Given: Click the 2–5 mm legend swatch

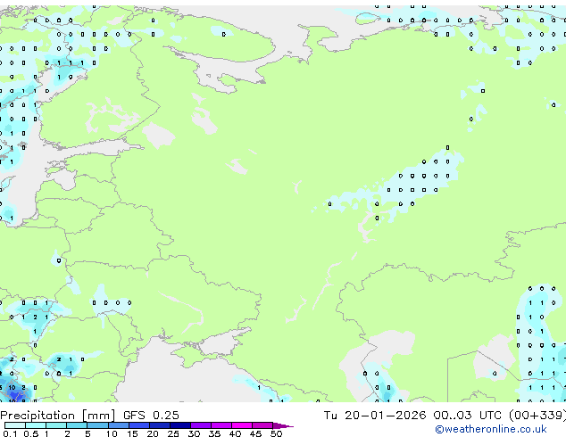Looking at the screenshot, I should click(x=77, y=425).
